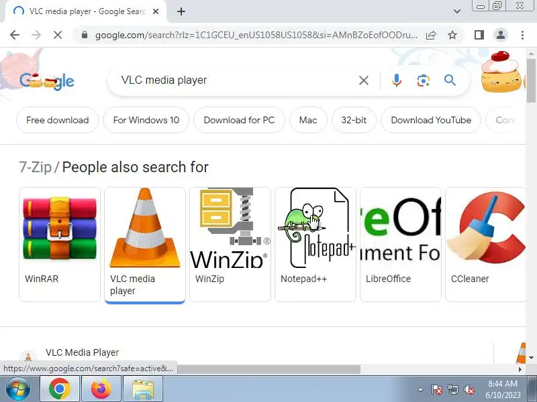The width and height of the screenshot is (537, 402).
Task: Select the Download YouTube chip
Action: pyautogui.click(x=431, y=121)
